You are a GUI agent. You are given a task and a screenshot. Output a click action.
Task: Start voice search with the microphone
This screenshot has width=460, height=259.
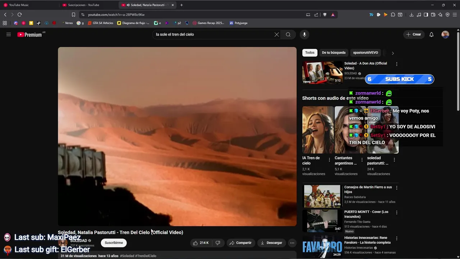click(304, 35)
